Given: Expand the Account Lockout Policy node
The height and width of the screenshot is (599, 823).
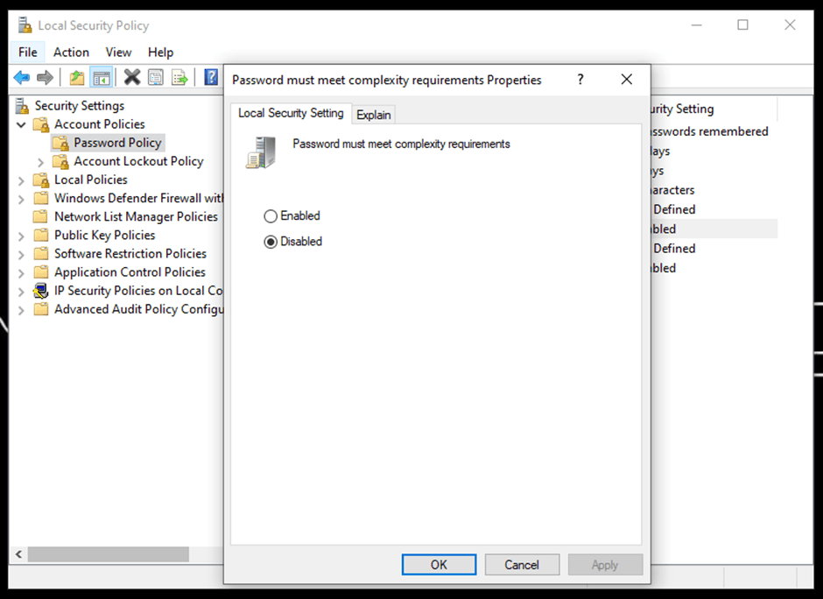Looking at the screenshot, I should (x=40, y=161).
